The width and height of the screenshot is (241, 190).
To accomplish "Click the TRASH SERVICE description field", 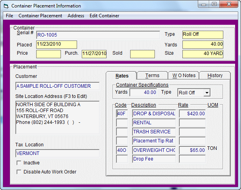I will [x=154, y=132].
